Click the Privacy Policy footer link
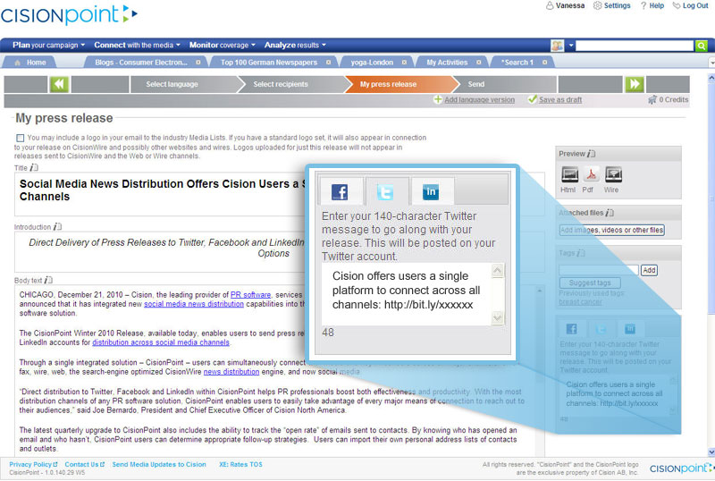 coord(33,465)
